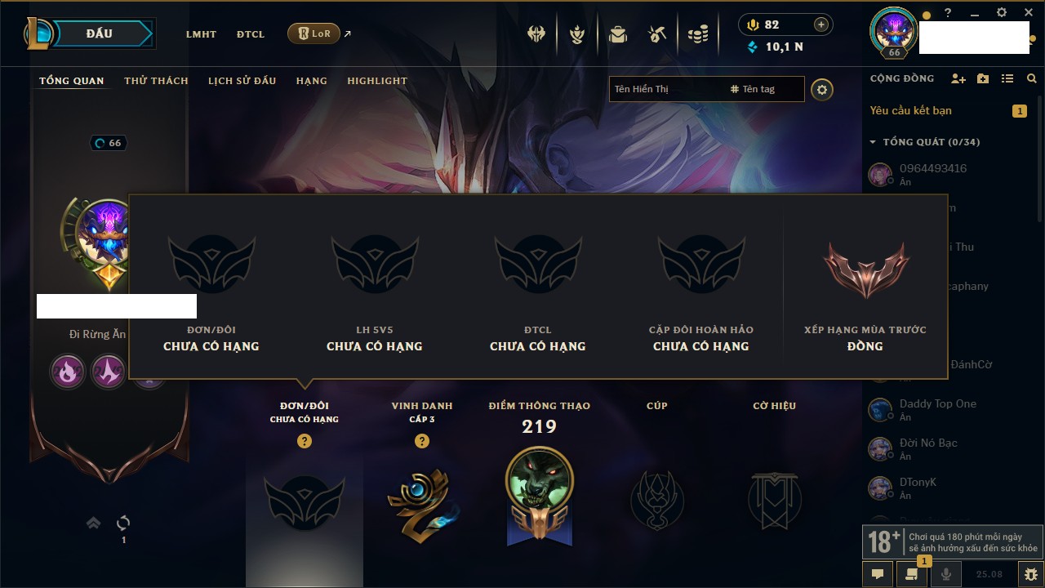1045x588 pixels.
Task: Expand the banner upgrade chevron icon
Action: 94,523
